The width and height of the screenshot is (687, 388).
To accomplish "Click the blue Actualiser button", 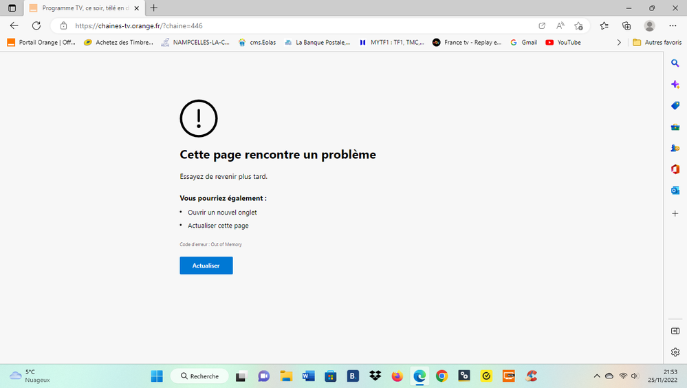I will [206, 266].
